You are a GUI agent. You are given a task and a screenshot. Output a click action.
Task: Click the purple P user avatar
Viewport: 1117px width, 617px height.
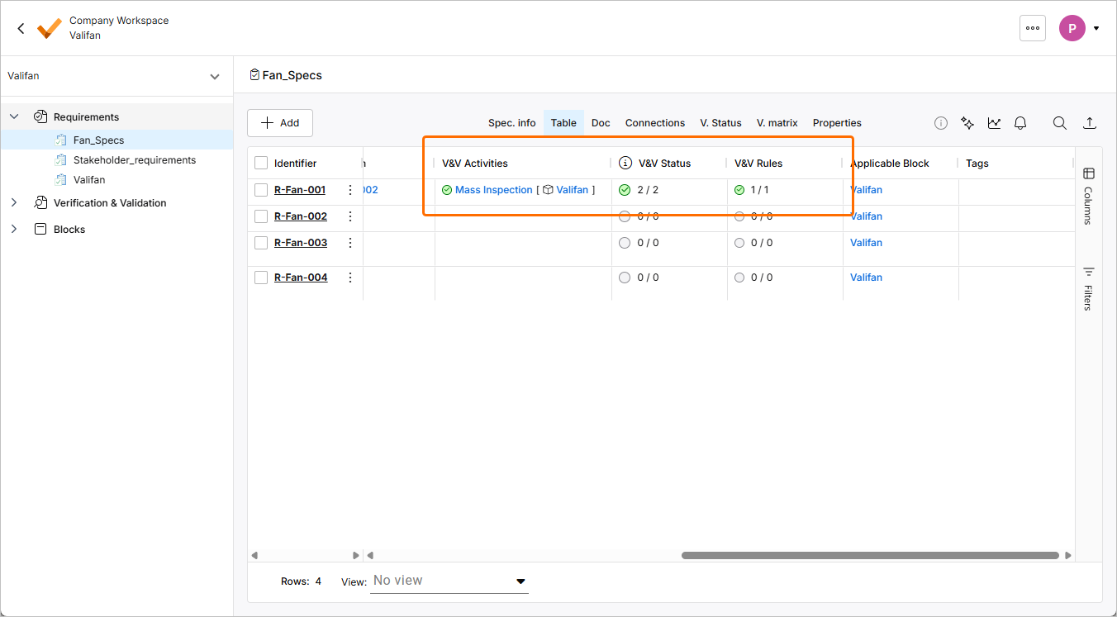coord(1072,28)
